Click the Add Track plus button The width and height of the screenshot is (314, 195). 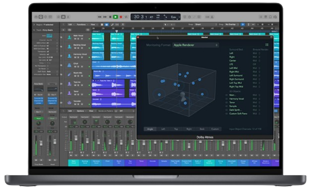pyautogui.click(x=63, y=30)
